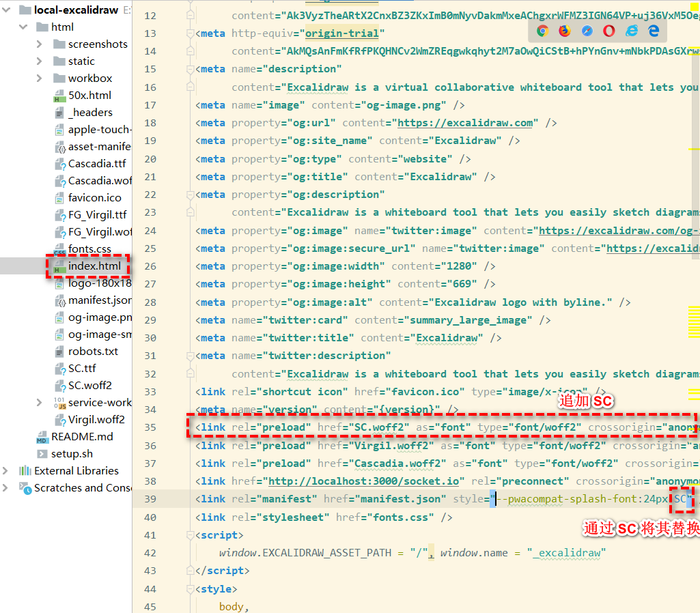
Task: Click the screenshots folder icon
Action: pyautogui.click(x=59, y=44)
